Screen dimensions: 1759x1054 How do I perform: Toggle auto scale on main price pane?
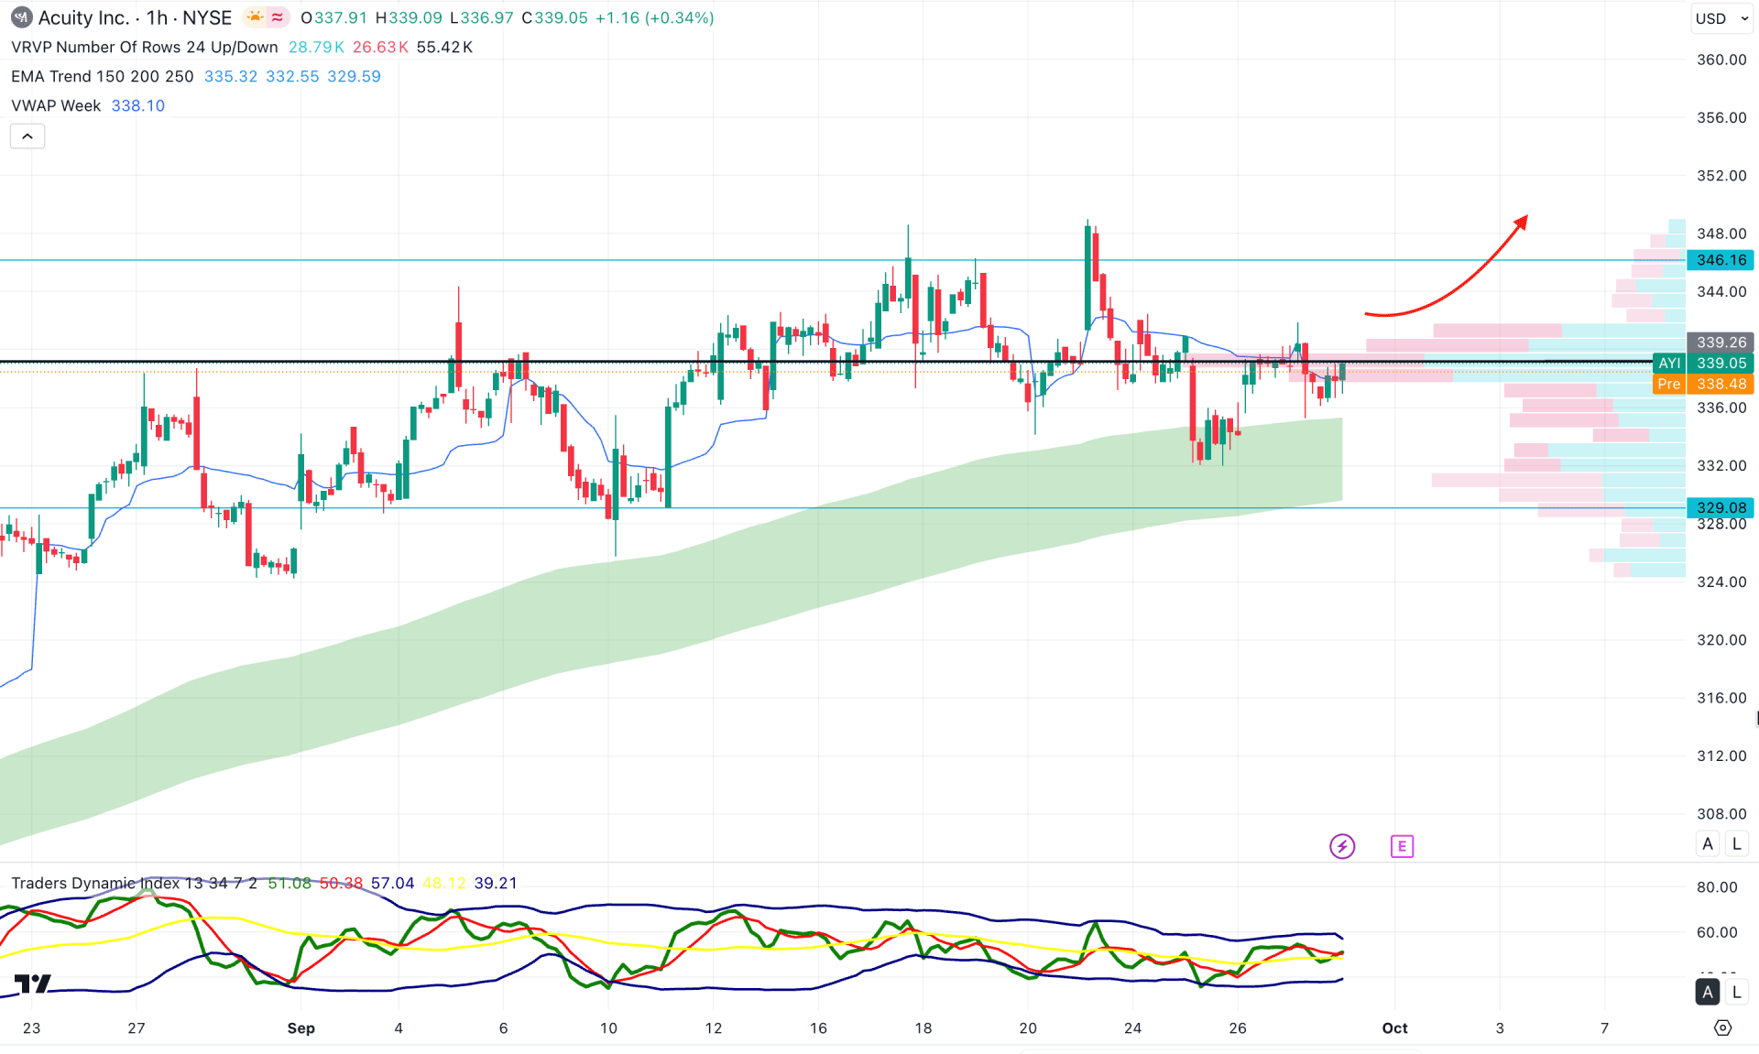coord(1708,844)
